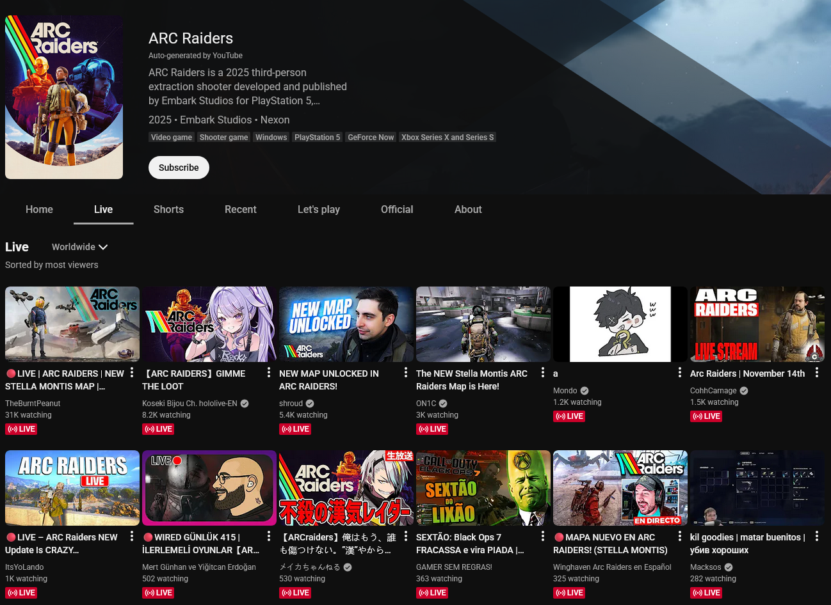The image size is (831, 605).
Task: Open more options for shroud stream
Action: 406,372
